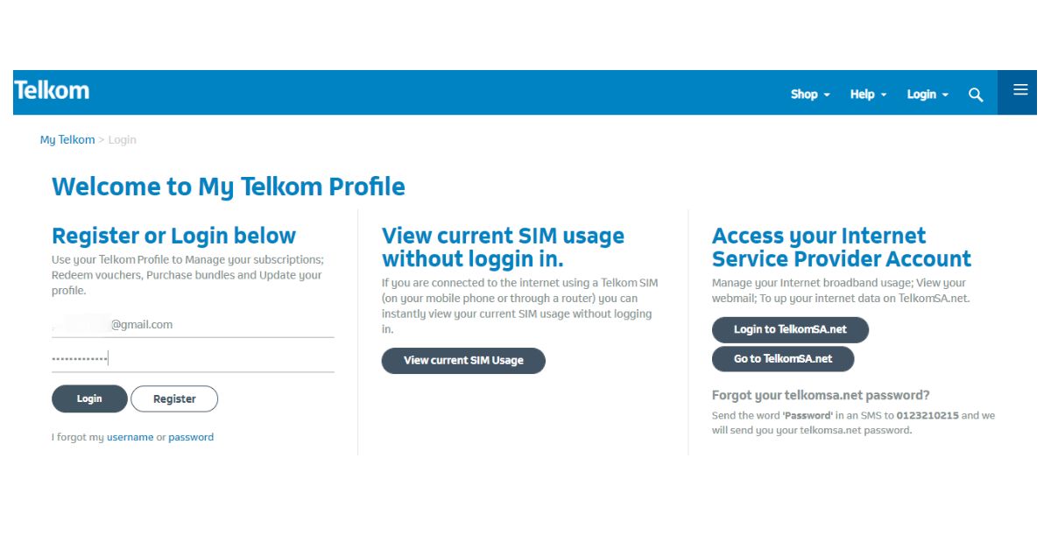Open the Help menu

[x=863, y=94]
